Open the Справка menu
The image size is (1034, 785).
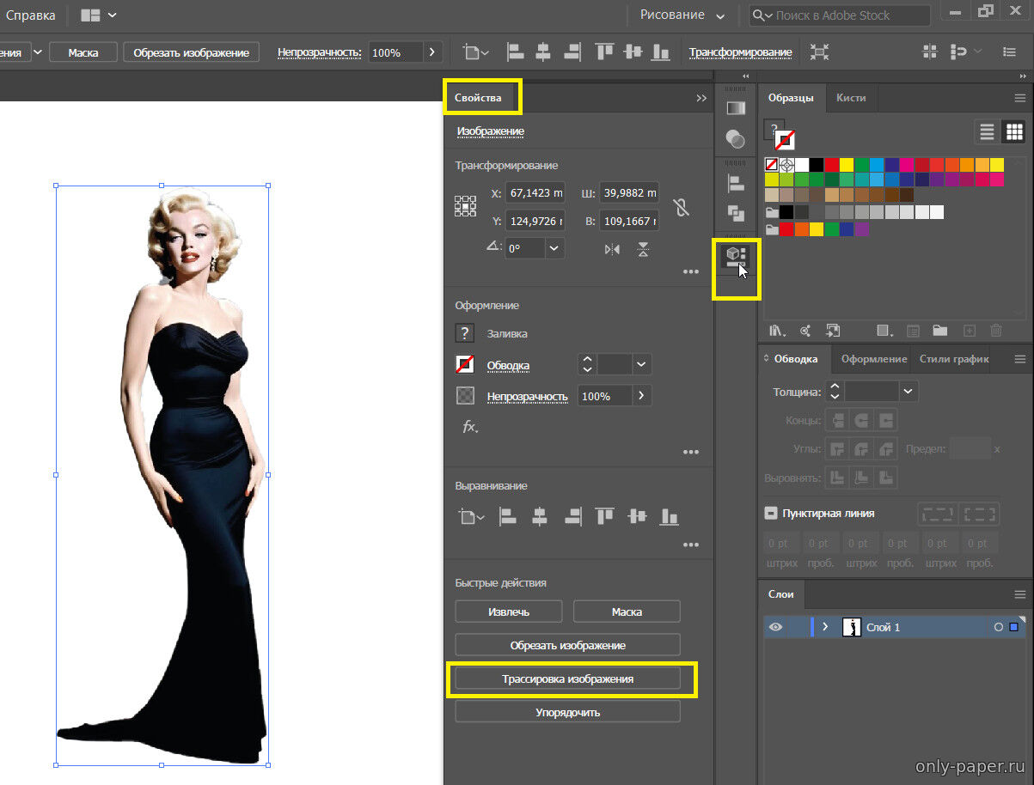click(31, 15)
